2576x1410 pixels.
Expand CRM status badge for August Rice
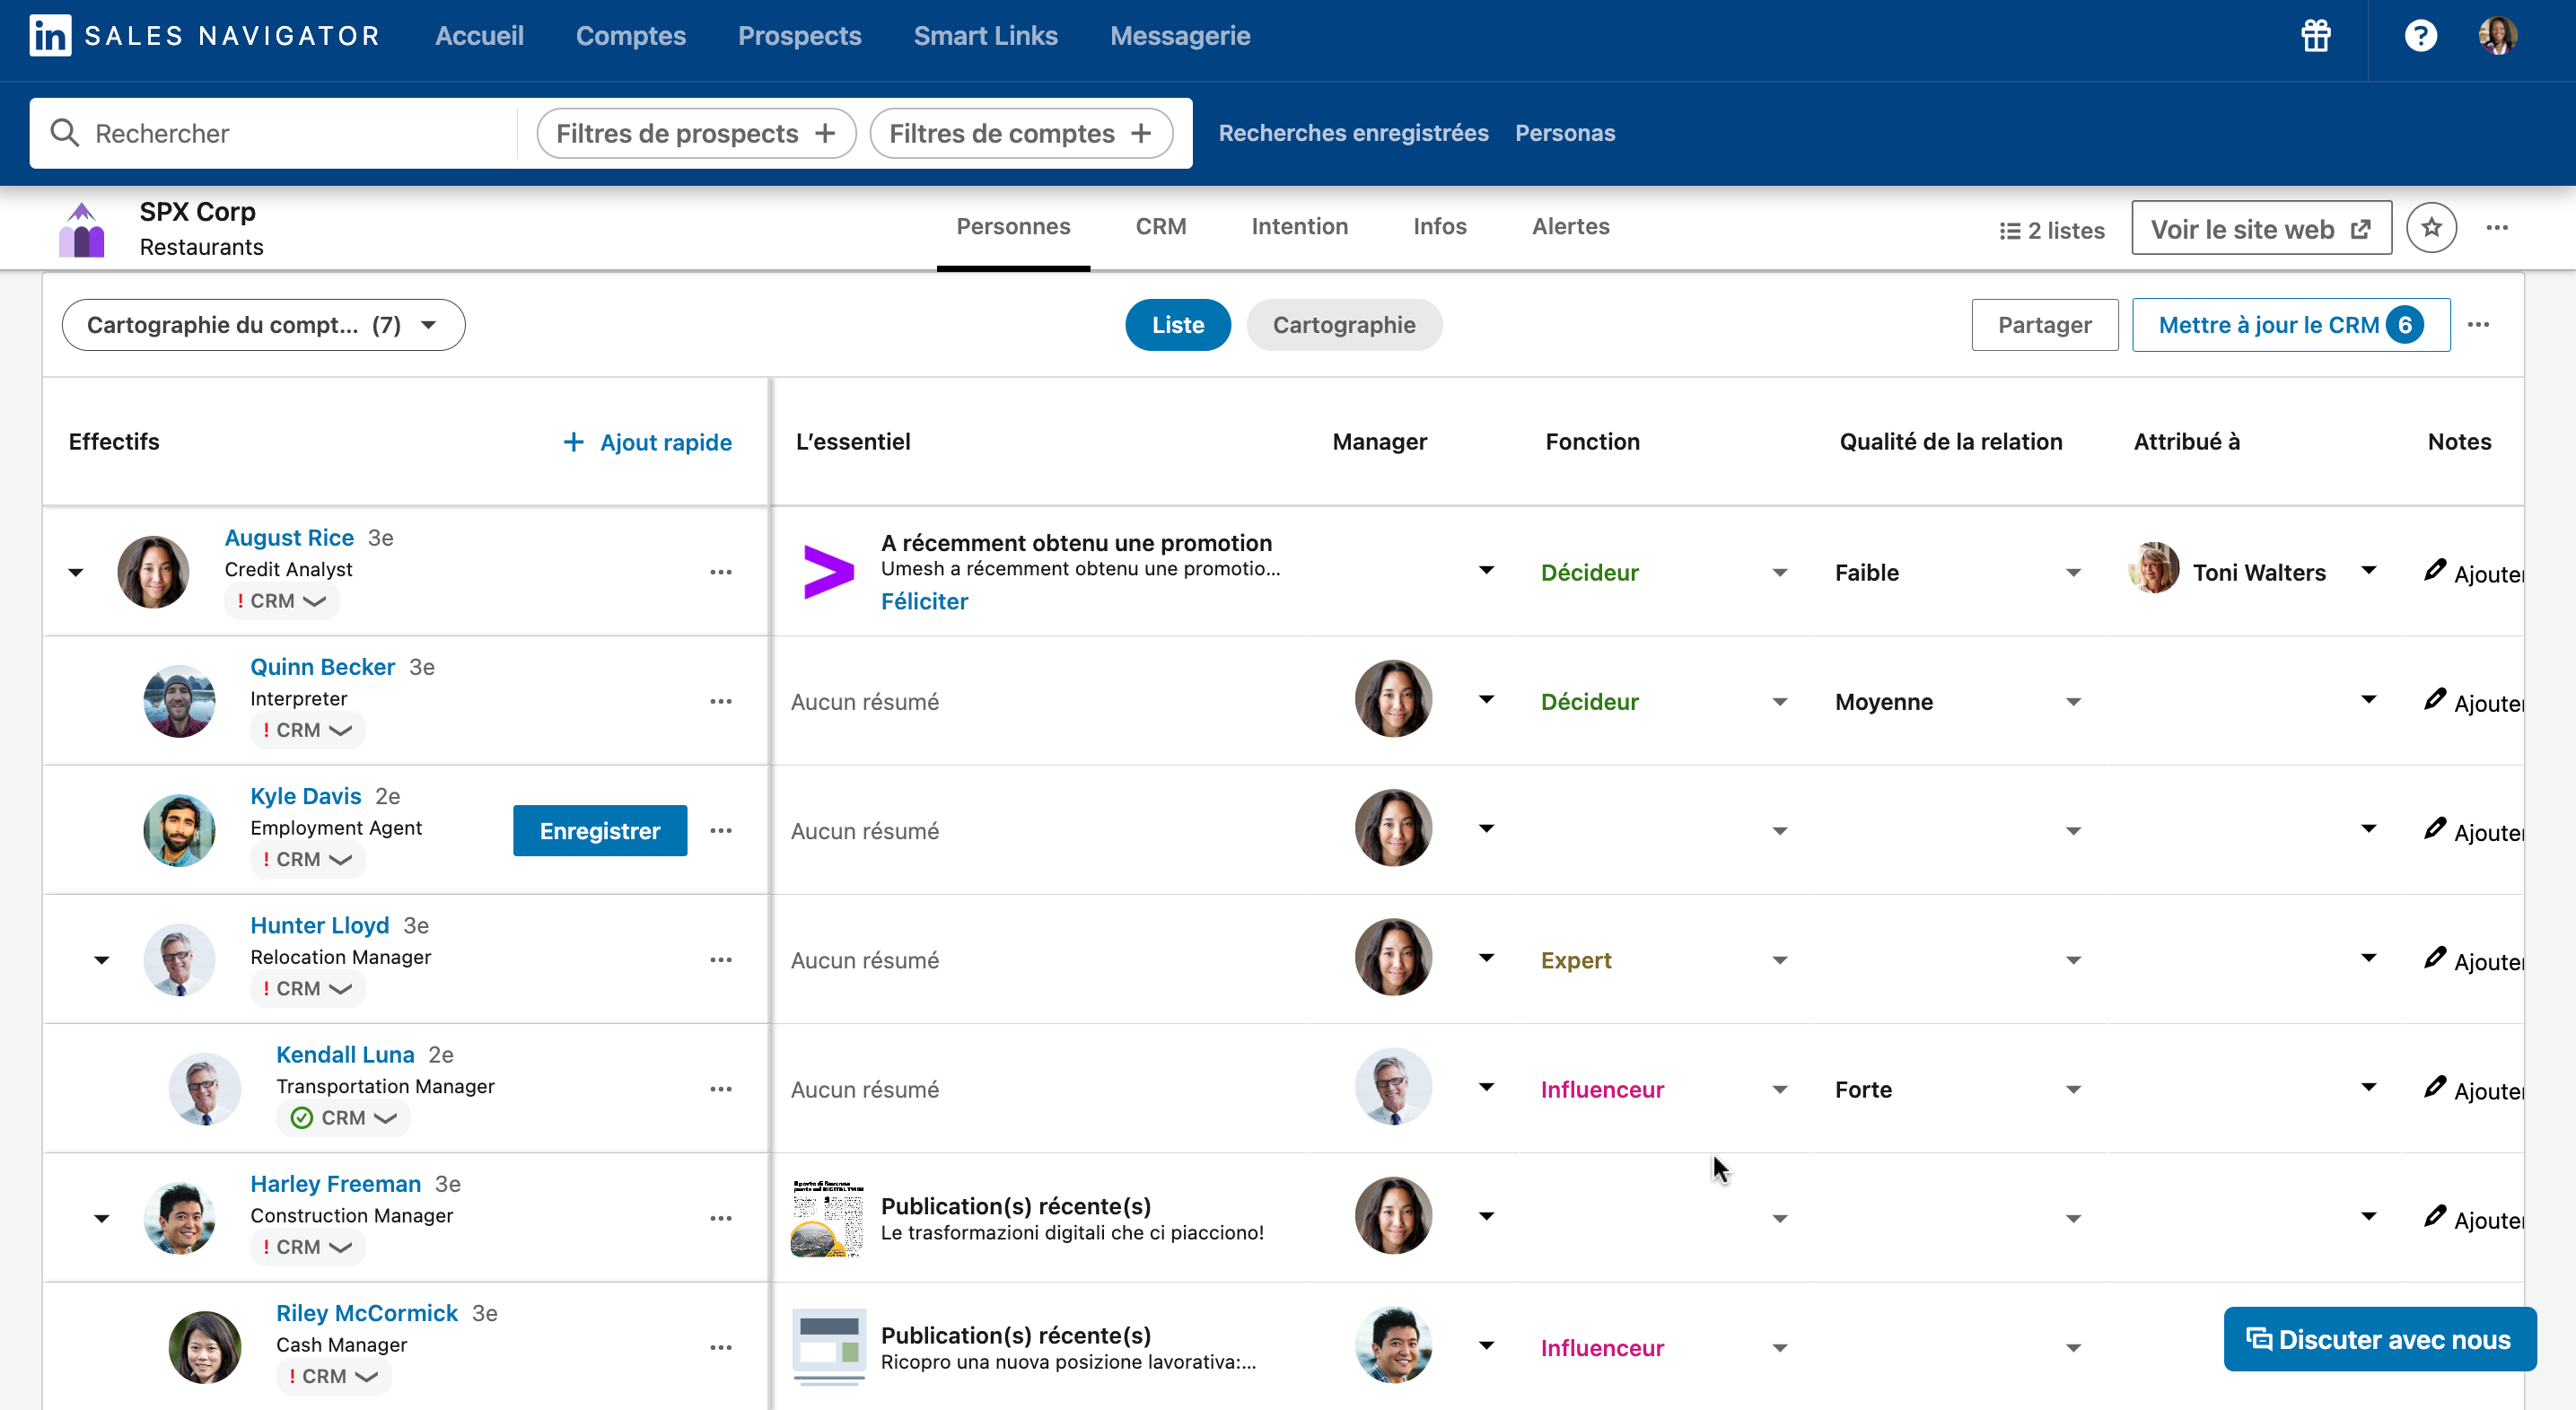pos(281,601)
